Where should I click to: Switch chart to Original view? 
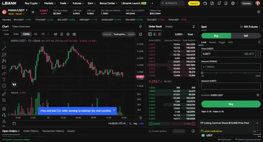(x=107, y=34)
